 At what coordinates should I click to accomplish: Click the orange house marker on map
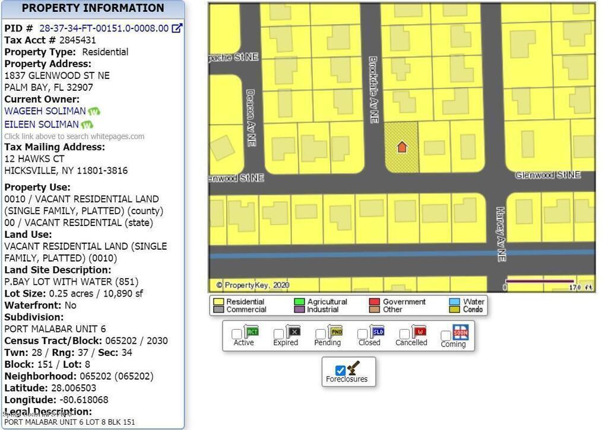click(x=402, y=146)
